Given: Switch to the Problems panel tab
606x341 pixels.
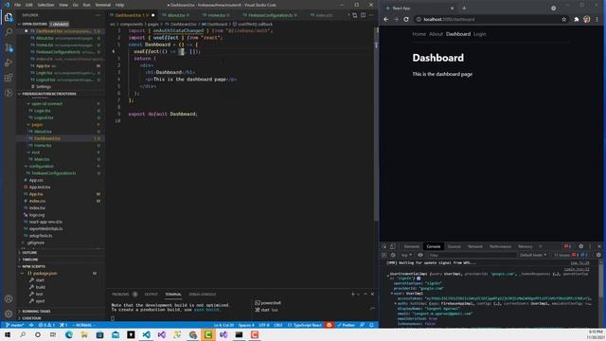Looking at the screenshot, I should pos(120,295).
